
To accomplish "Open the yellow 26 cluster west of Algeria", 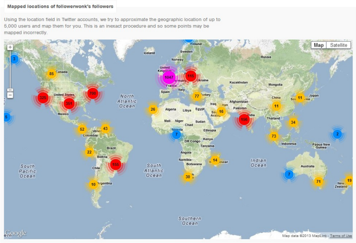I will point(153,110).
